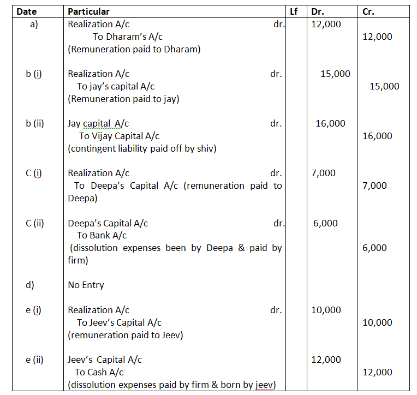Select the Particular column header
The height and width of the screenshot is (395, 417).
[x=88, y=11]
